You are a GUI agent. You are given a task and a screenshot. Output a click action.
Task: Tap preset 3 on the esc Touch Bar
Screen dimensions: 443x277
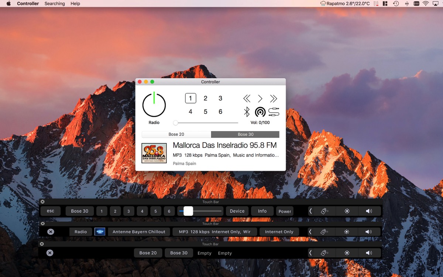(x=128, y=211)
